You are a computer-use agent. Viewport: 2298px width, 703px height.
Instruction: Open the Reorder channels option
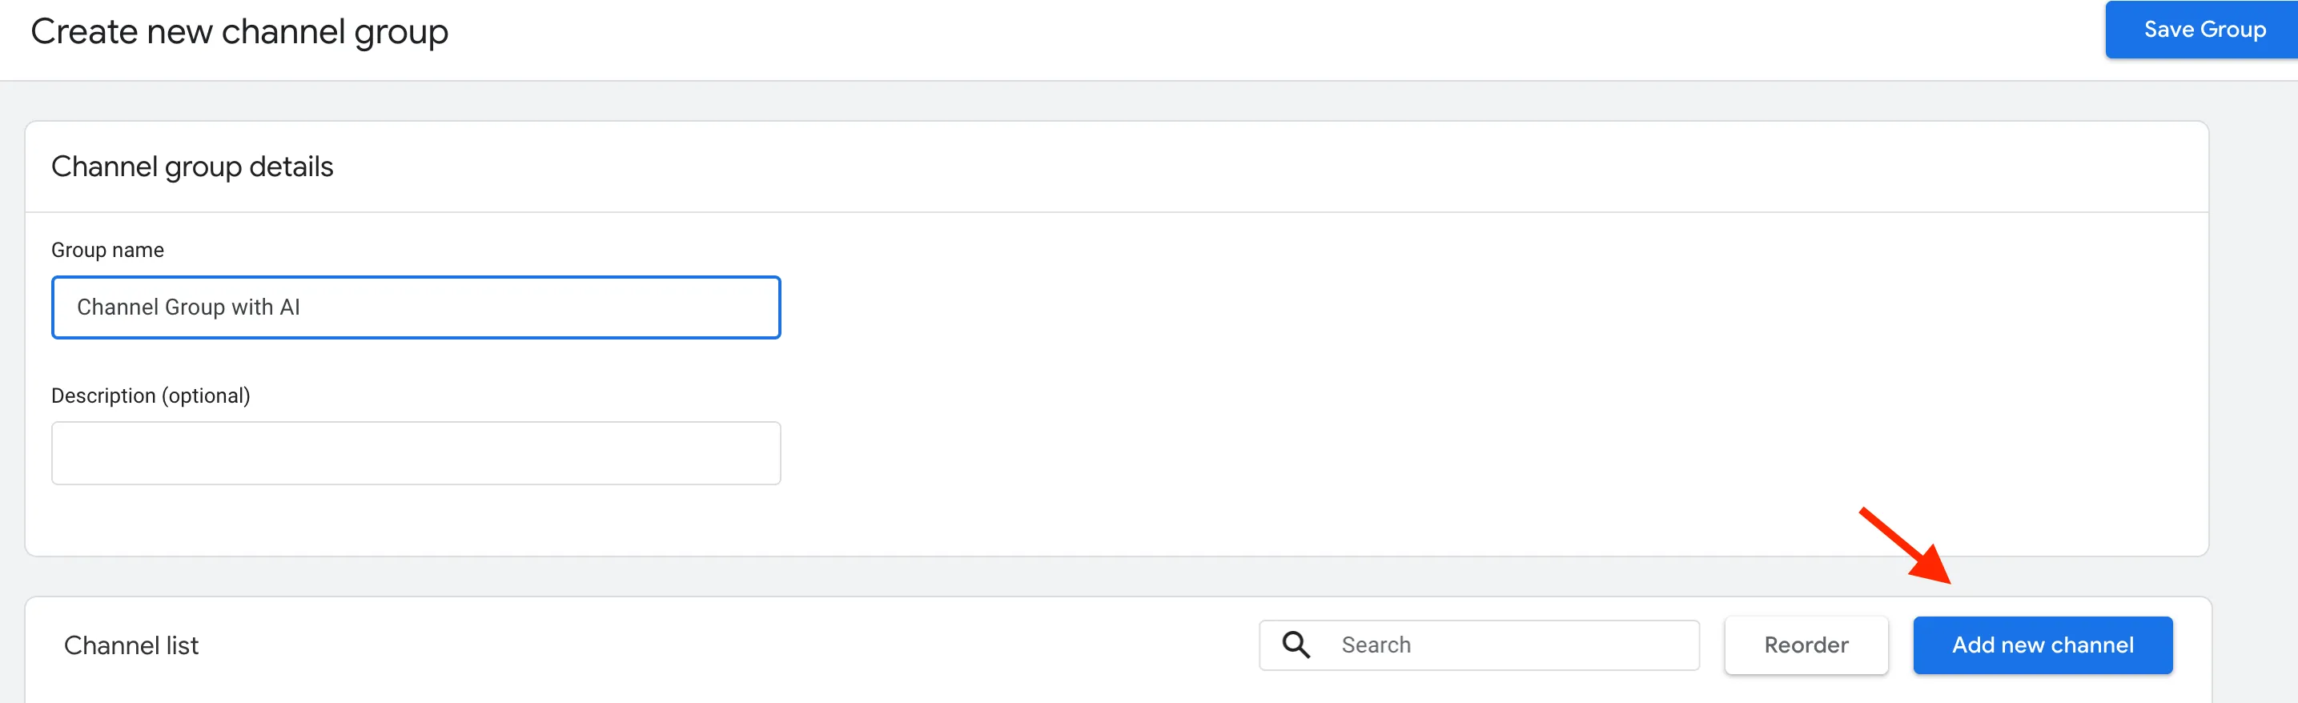point(1806,645)
